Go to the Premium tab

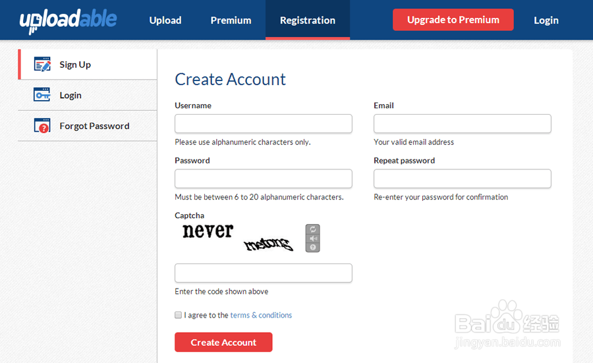pyautogui.click(x=231, y=20)
